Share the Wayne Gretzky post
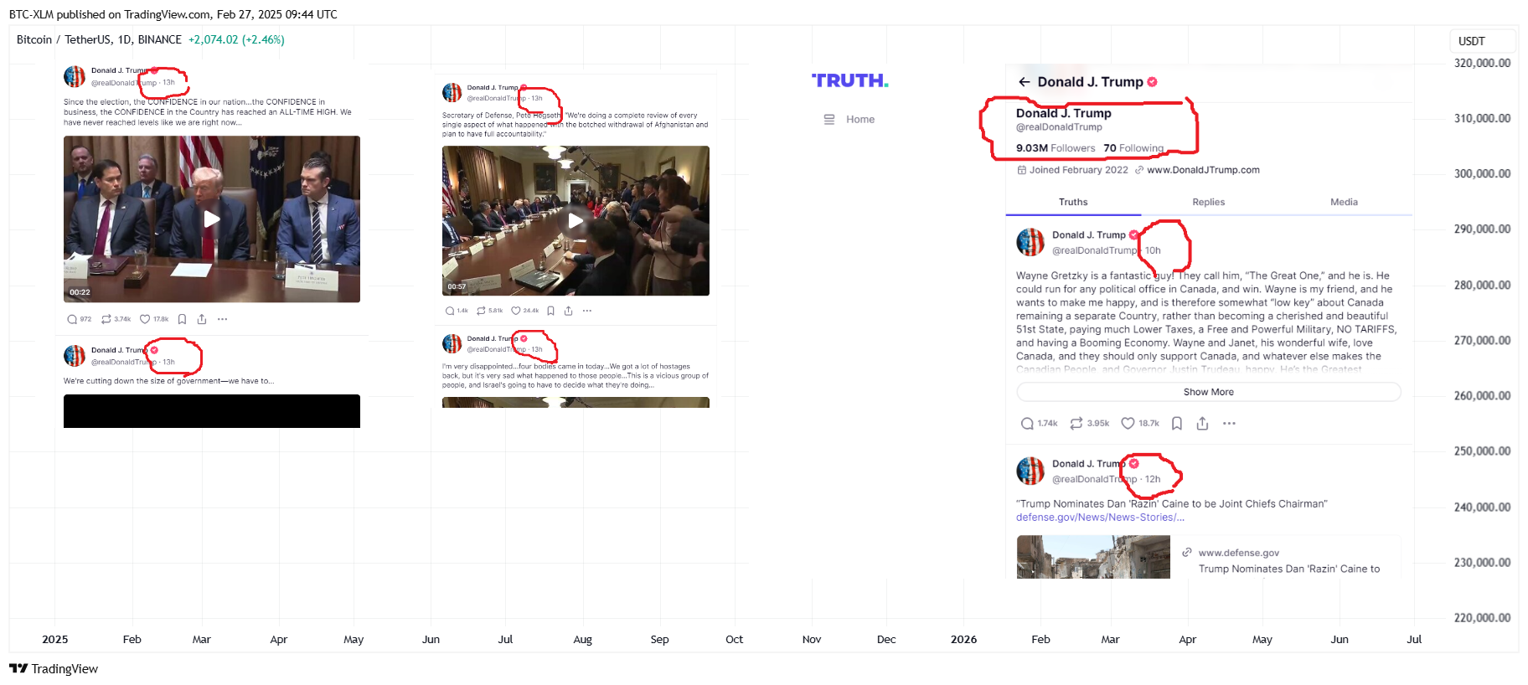 (1202, 424)
